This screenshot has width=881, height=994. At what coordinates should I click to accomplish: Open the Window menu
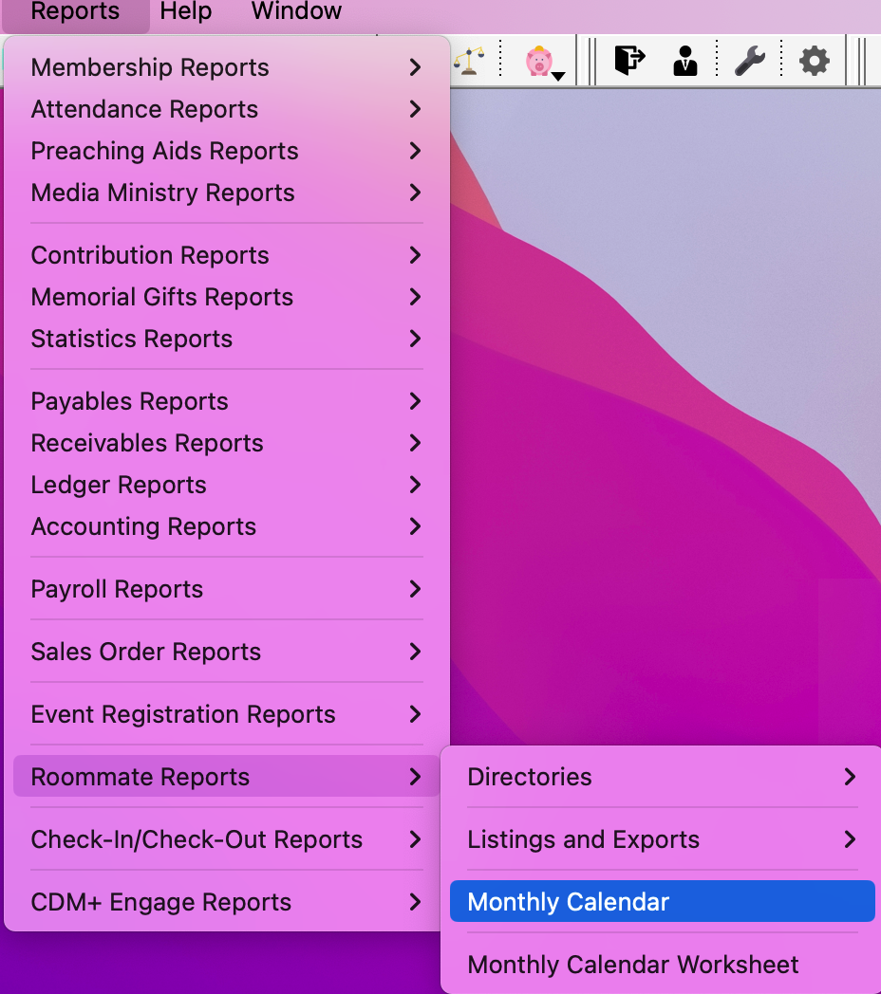[296, 12]
